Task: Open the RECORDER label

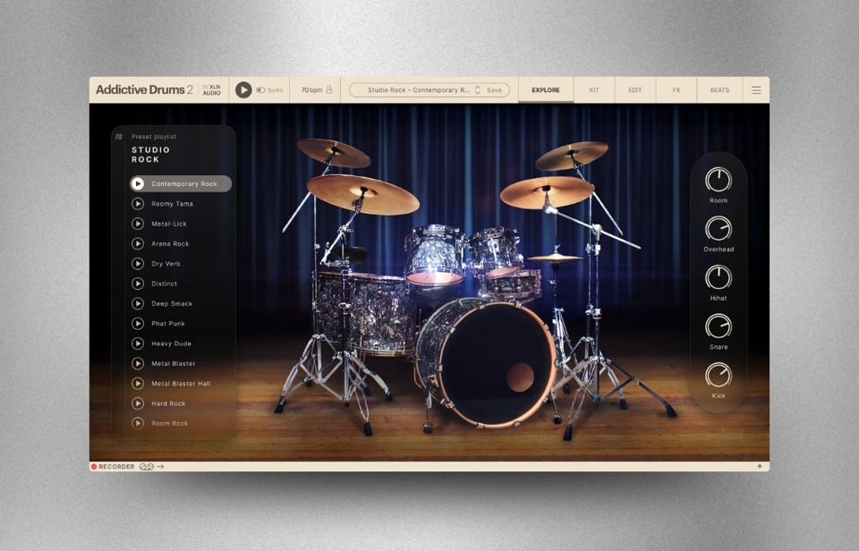Action: click(116, 467)
